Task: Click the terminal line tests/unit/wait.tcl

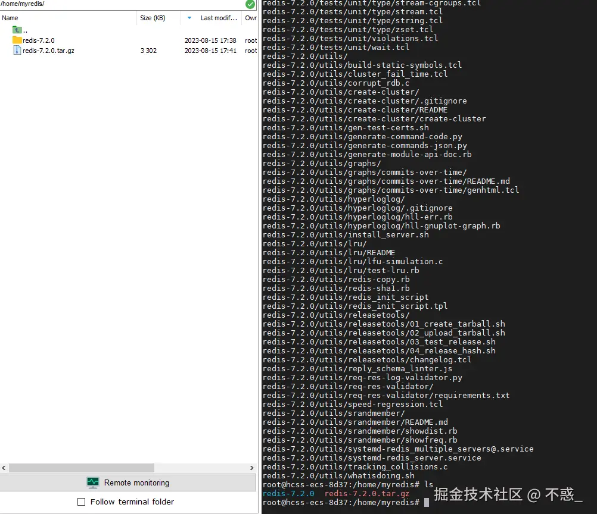Action: point(336,48)
